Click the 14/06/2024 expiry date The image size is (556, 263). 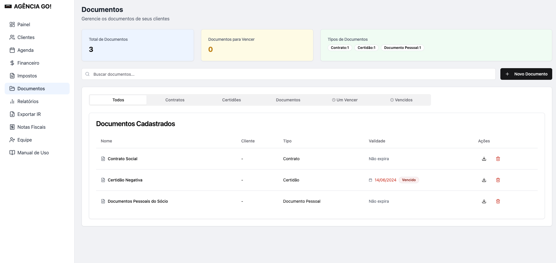pos(385,180)
